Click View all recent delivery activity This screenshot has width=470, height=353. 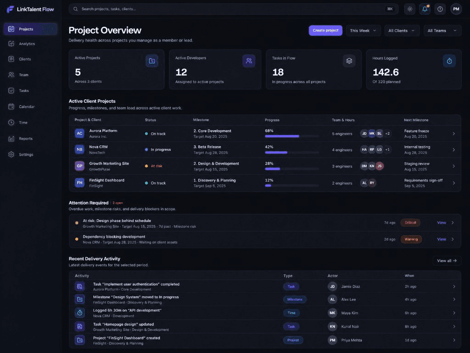pos(447,261)
